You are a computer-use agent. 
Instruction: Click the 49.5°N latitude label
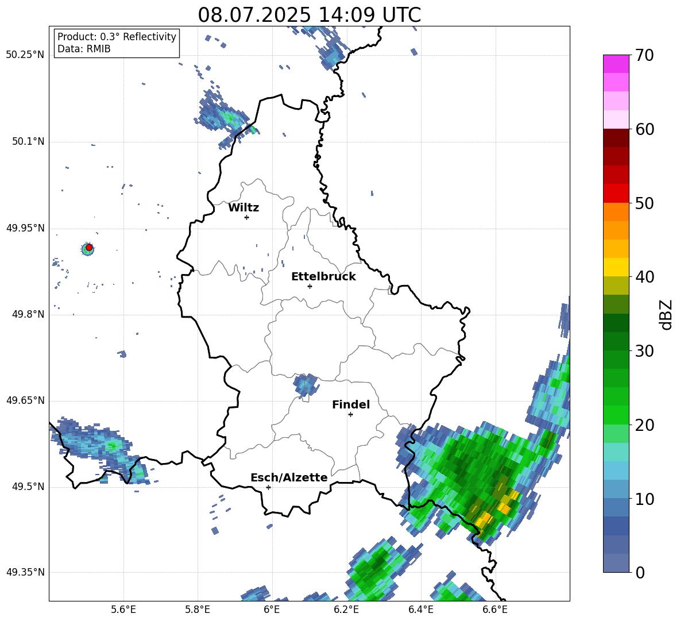[x=28, y=487]
